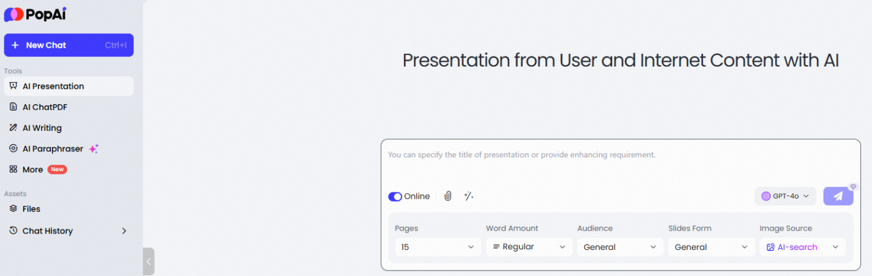Click the paperclip attach file icon

pos(448,196)
